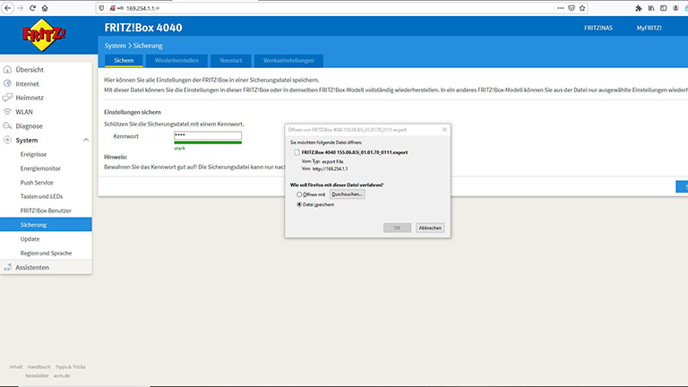
Task: Click the Heimnetz network icon
Action: (x=8, y=98)
